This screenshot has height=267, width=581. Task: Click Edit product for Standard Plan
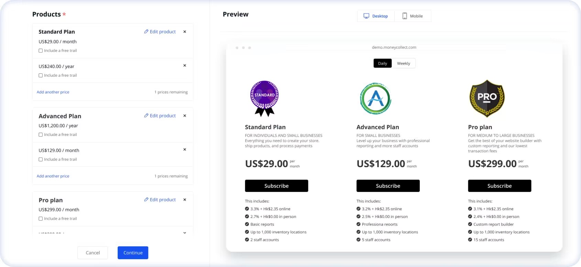(x=160, y=32)
